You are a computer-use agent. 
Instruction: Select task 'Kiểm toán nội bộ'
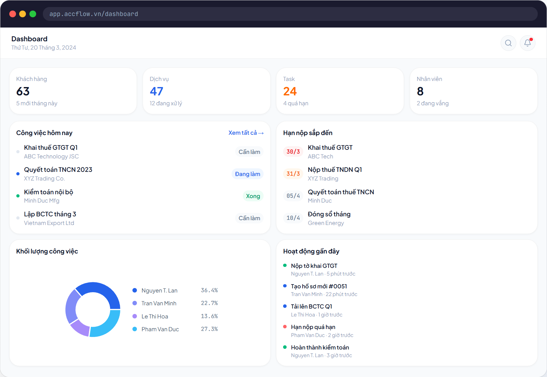click(140, 196)
